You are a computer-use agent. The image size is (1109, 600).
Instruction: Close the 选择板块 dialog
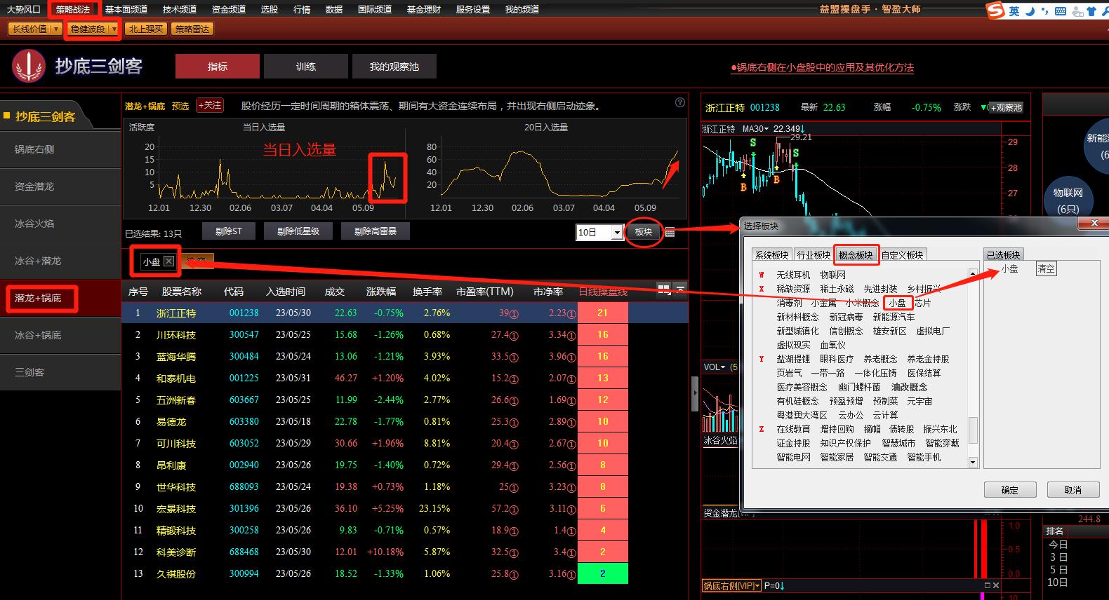pos(1094,223)
